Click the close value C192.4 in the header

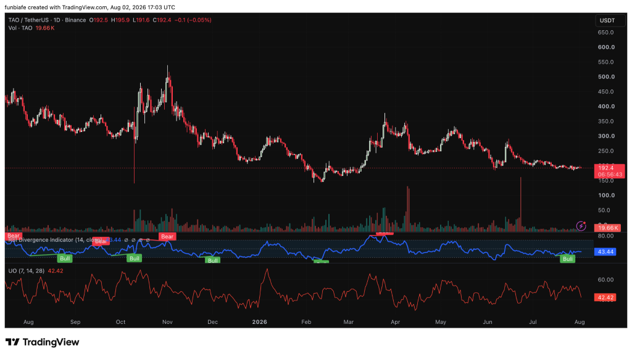coord(162,20)
